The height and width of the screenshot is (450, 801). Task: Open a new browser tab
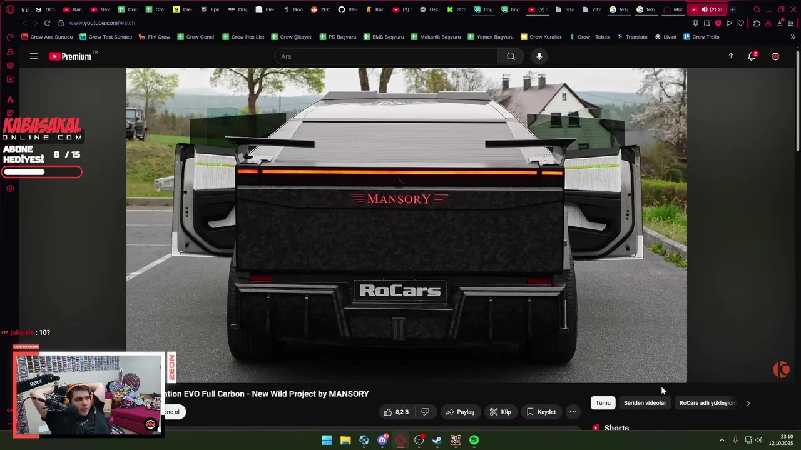(733, 9)
